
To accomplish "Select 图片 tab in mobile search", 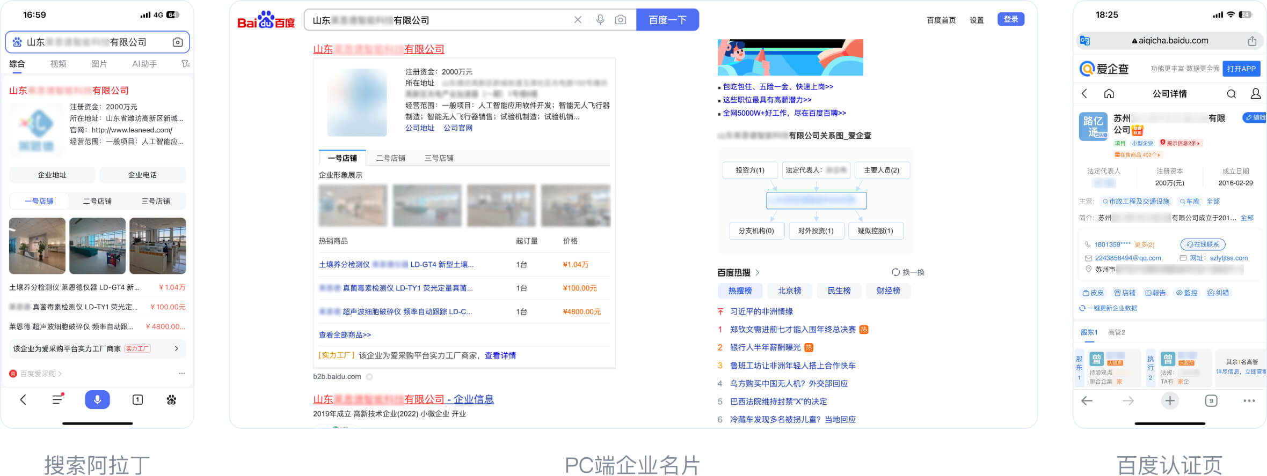I will tap(99, 64).
